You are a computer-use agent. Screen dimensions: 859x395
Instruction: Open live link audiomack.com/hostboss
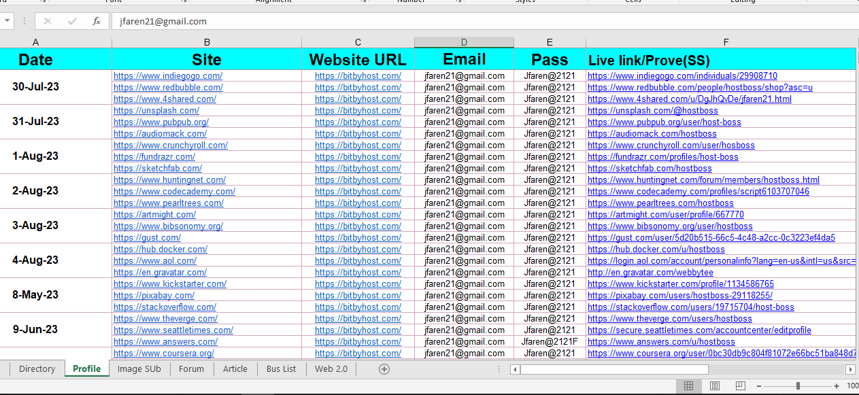pyautogui.click(x=652, y=134)
